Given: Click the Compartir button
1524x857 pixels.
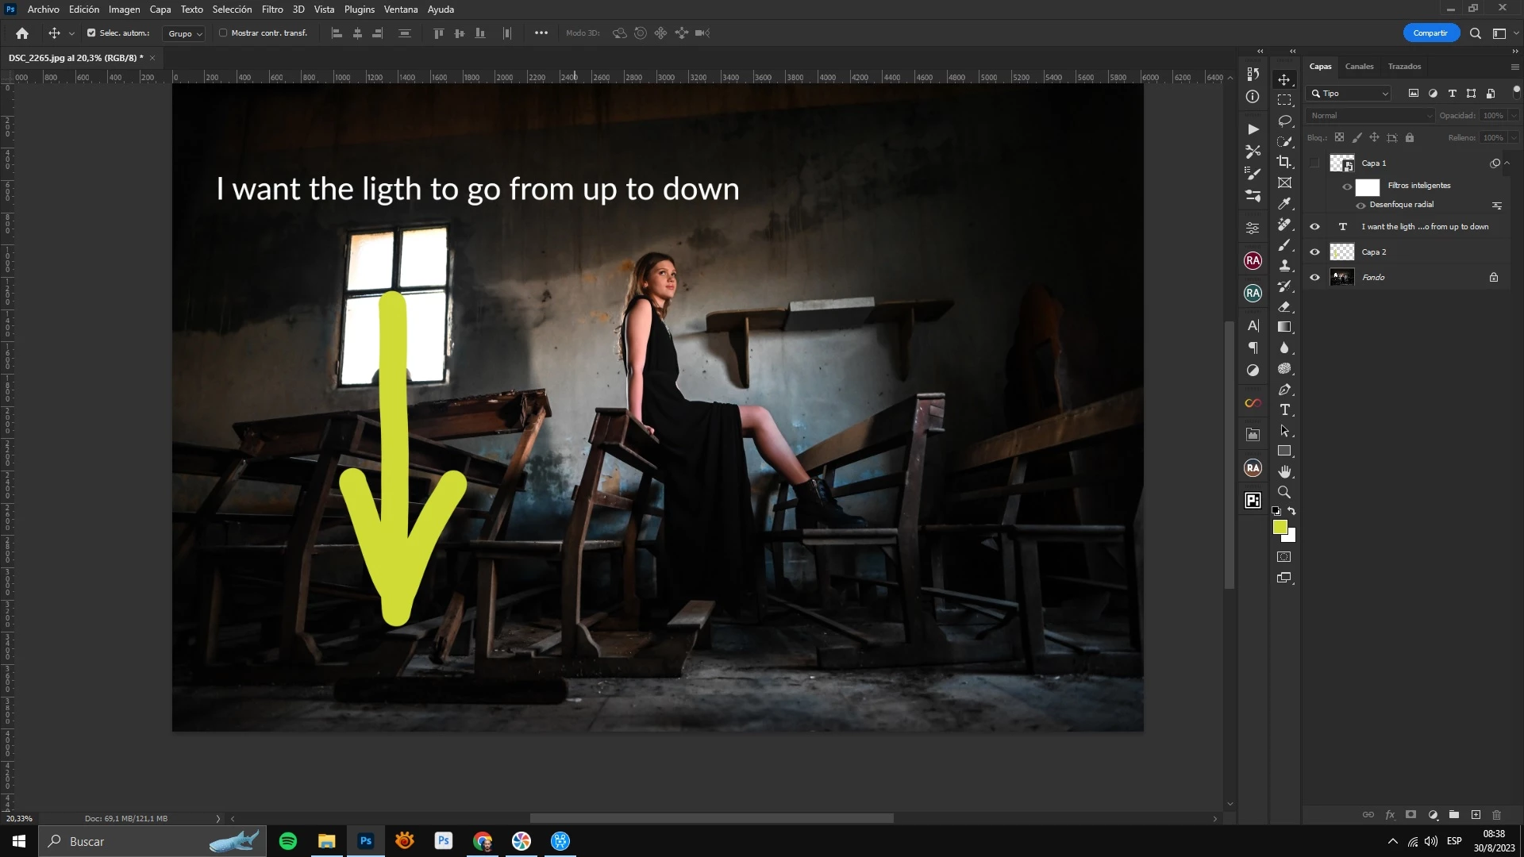Looking at the screenshot, I should (1430, 33).
